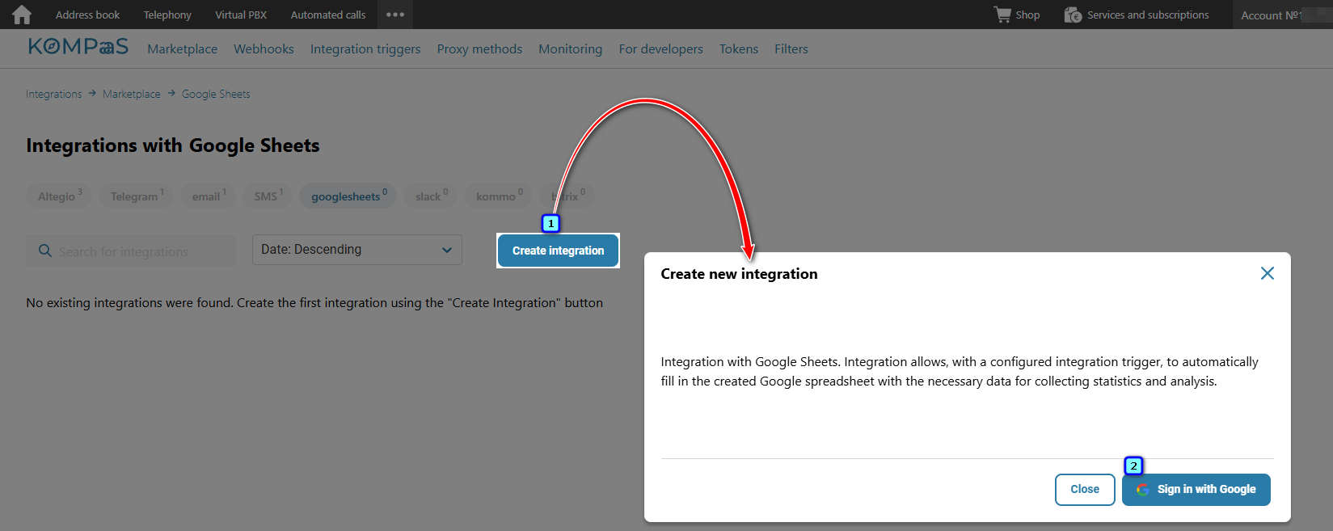
Task: Open Services and subscriptions icon
Action: click(1073, 15)
